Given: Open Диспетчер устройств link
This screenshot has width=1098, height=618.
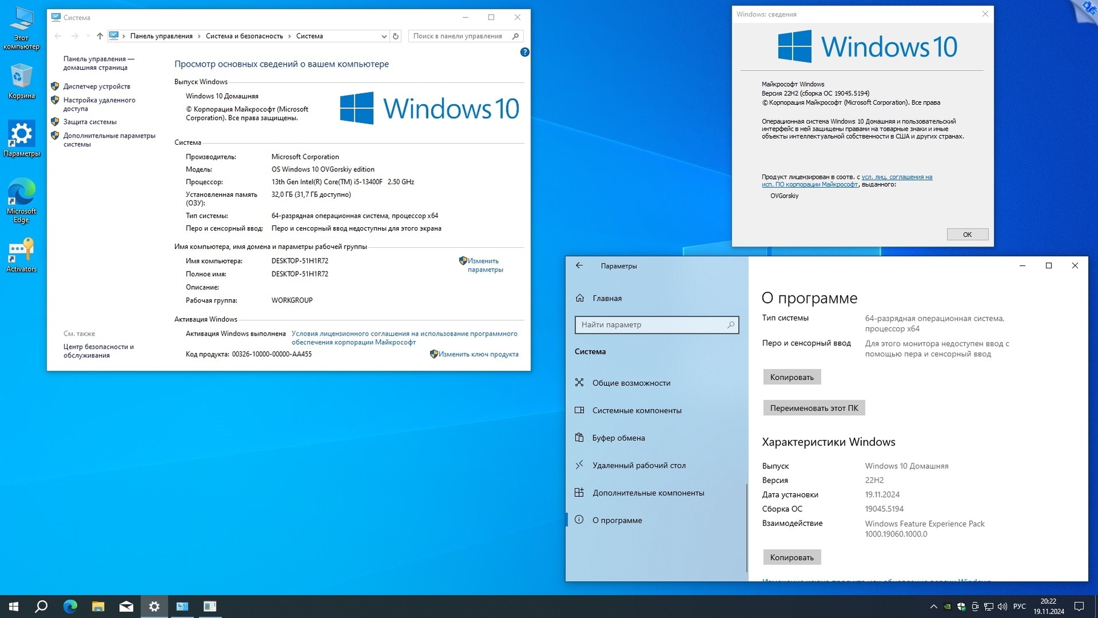Looking at the screenshot, I should pos(97,87).
